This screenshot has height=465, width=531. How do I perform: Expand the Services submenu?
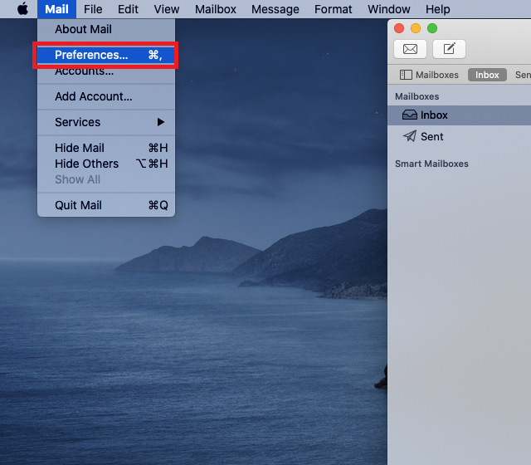106,122
